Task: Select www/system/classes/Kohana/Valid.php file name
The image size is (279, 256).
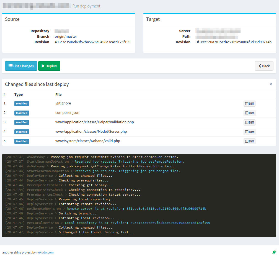Action: (x=88, y=141)
